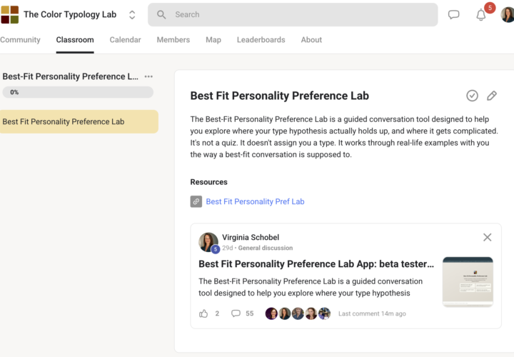Go to the Community tab

point(20,40)
